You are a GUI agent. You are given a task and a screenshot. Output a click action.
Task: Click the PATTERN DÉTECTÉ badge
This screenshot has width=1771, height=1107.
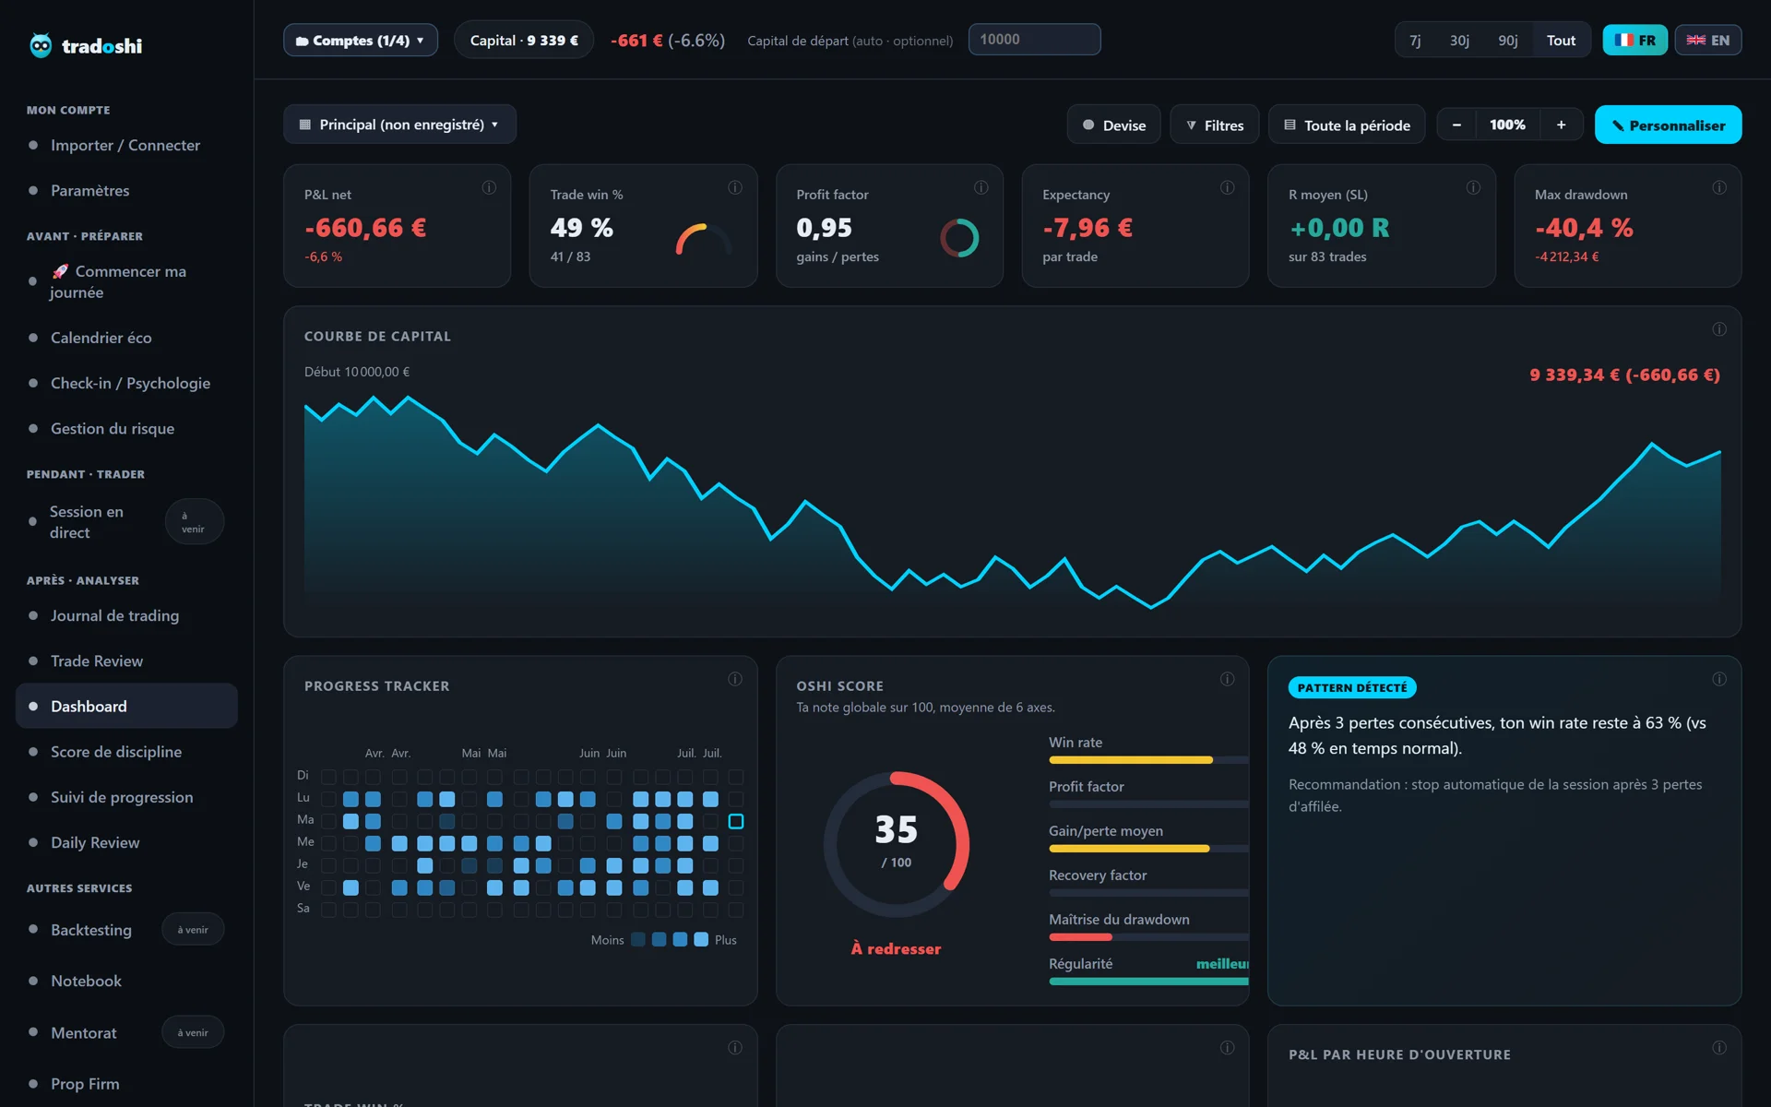[x=1352, y=687]
